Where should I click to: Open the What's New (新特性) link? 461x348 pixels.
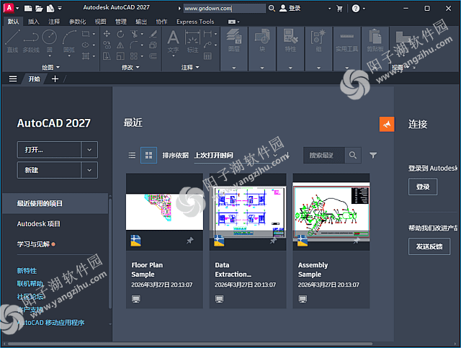click(x=27, y=271)
